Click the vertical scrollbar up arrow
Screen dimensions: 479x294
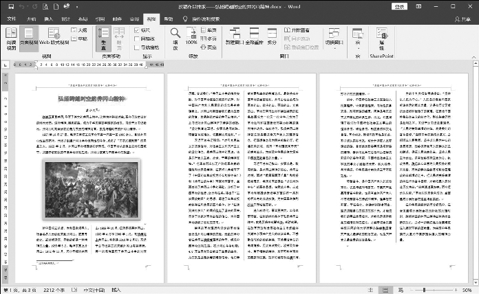(x=476, y=63)
